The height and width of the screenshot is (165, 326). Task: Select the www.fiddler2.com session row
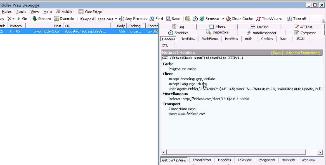tap(79, 31)
